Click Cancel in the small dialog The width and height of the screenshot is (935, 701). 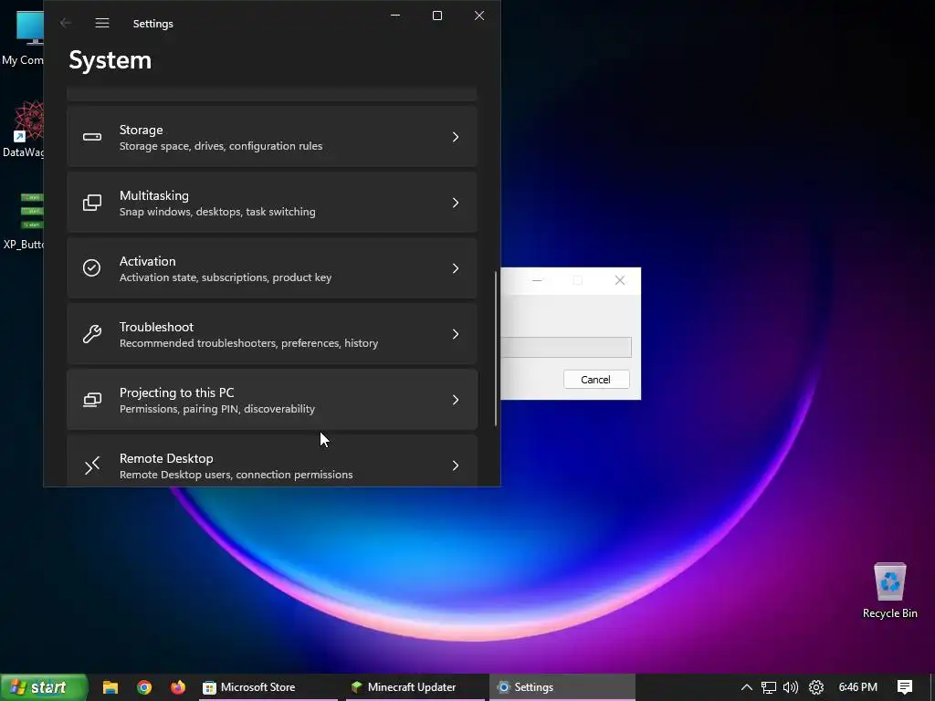coord(595,380)
